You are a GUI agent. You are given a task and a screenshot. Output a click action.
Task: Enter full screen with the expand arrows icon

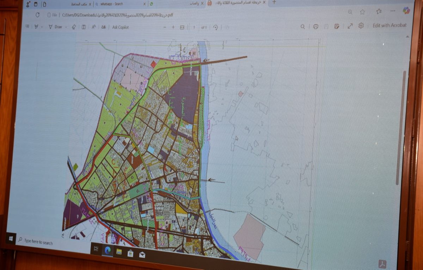click(350, 26)
